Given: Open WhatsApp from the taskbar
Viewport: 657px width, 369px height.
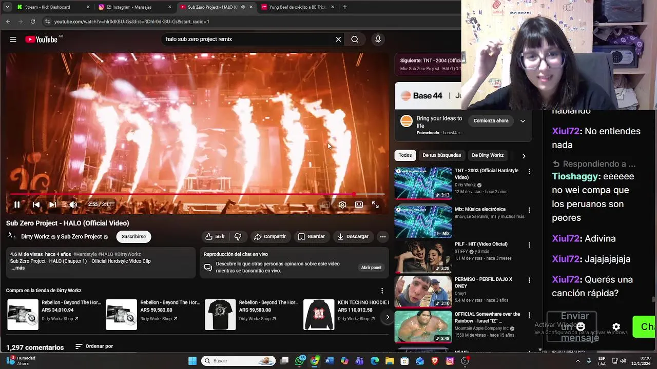Looking at the screenshot, I should click(300, 361).
